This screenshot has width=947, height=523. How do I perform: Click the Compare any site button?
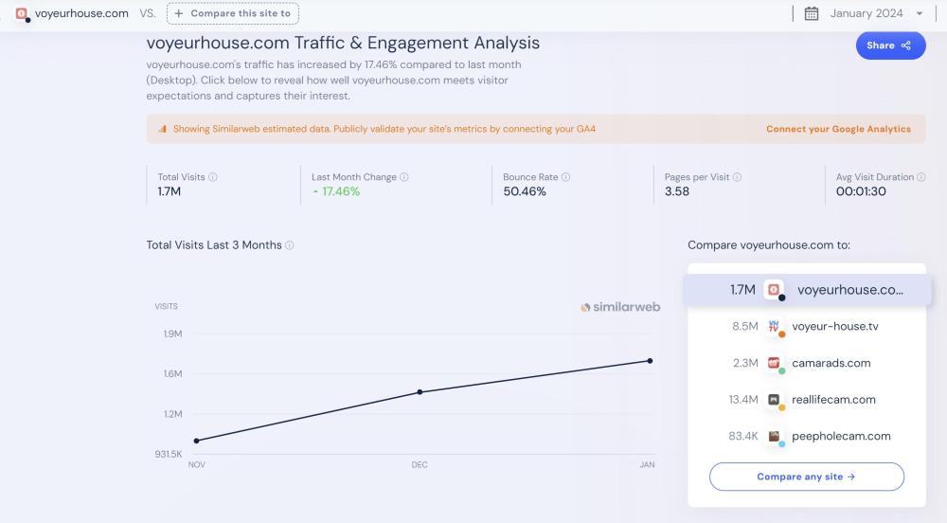coord(806,477)
